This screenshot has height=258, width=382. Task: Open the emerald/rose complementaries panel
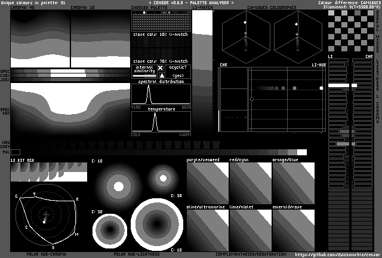[x=294, y=230]
